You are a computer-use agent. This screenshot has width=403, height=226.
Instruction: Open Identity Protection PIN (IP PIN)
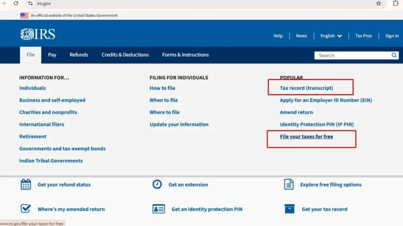click(317, 124)
